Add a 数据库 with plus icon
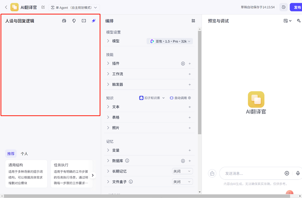Image resolution: width=302 pixels, height=198 pixels. coord(190,161)
